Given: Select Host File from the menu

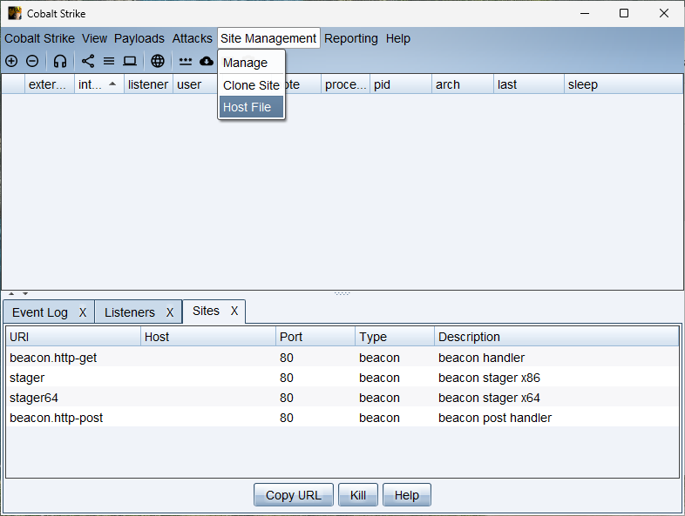Looking at the screenshot, I should [248, 107].
